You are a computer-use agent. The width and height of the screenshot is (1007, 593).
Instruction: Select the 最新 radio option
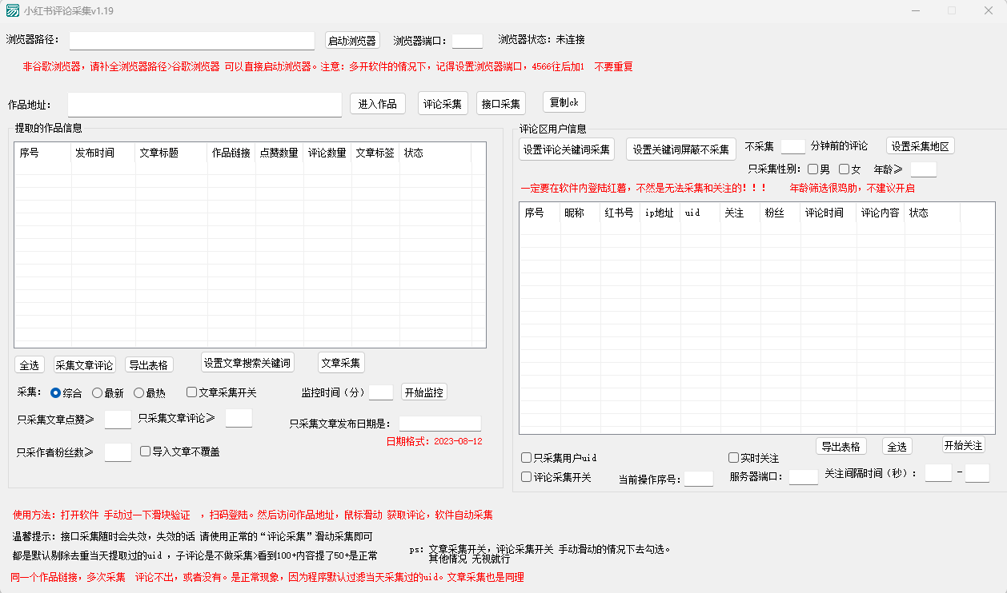(98, 392)
